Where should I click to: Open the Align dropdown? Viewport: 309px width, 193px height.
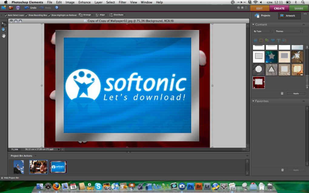pyautogui.click(x=101, y=15)
